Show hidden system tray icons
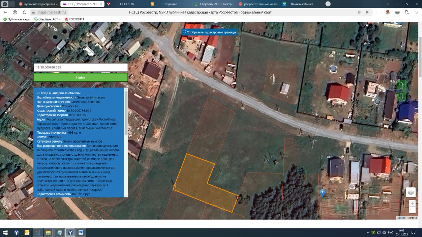 (368, 232)
